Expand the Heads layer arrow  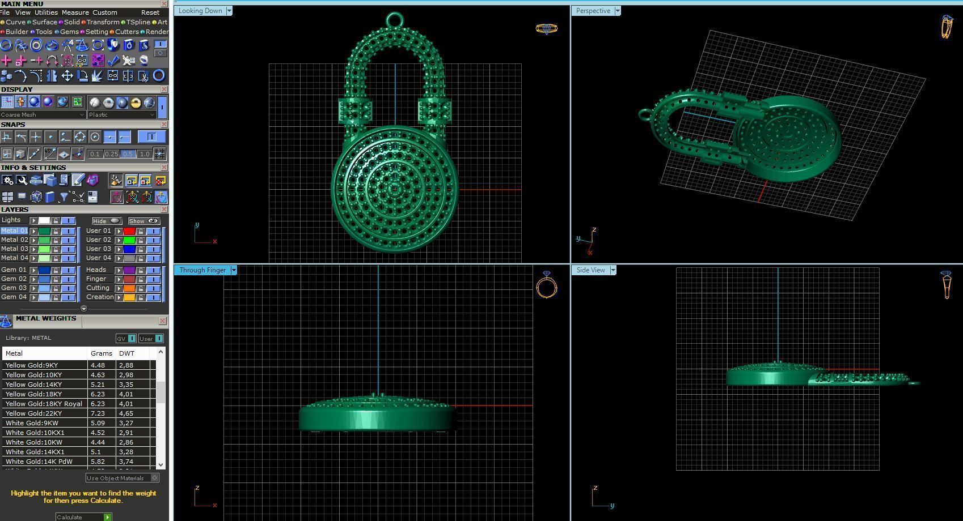coord(119,270)
